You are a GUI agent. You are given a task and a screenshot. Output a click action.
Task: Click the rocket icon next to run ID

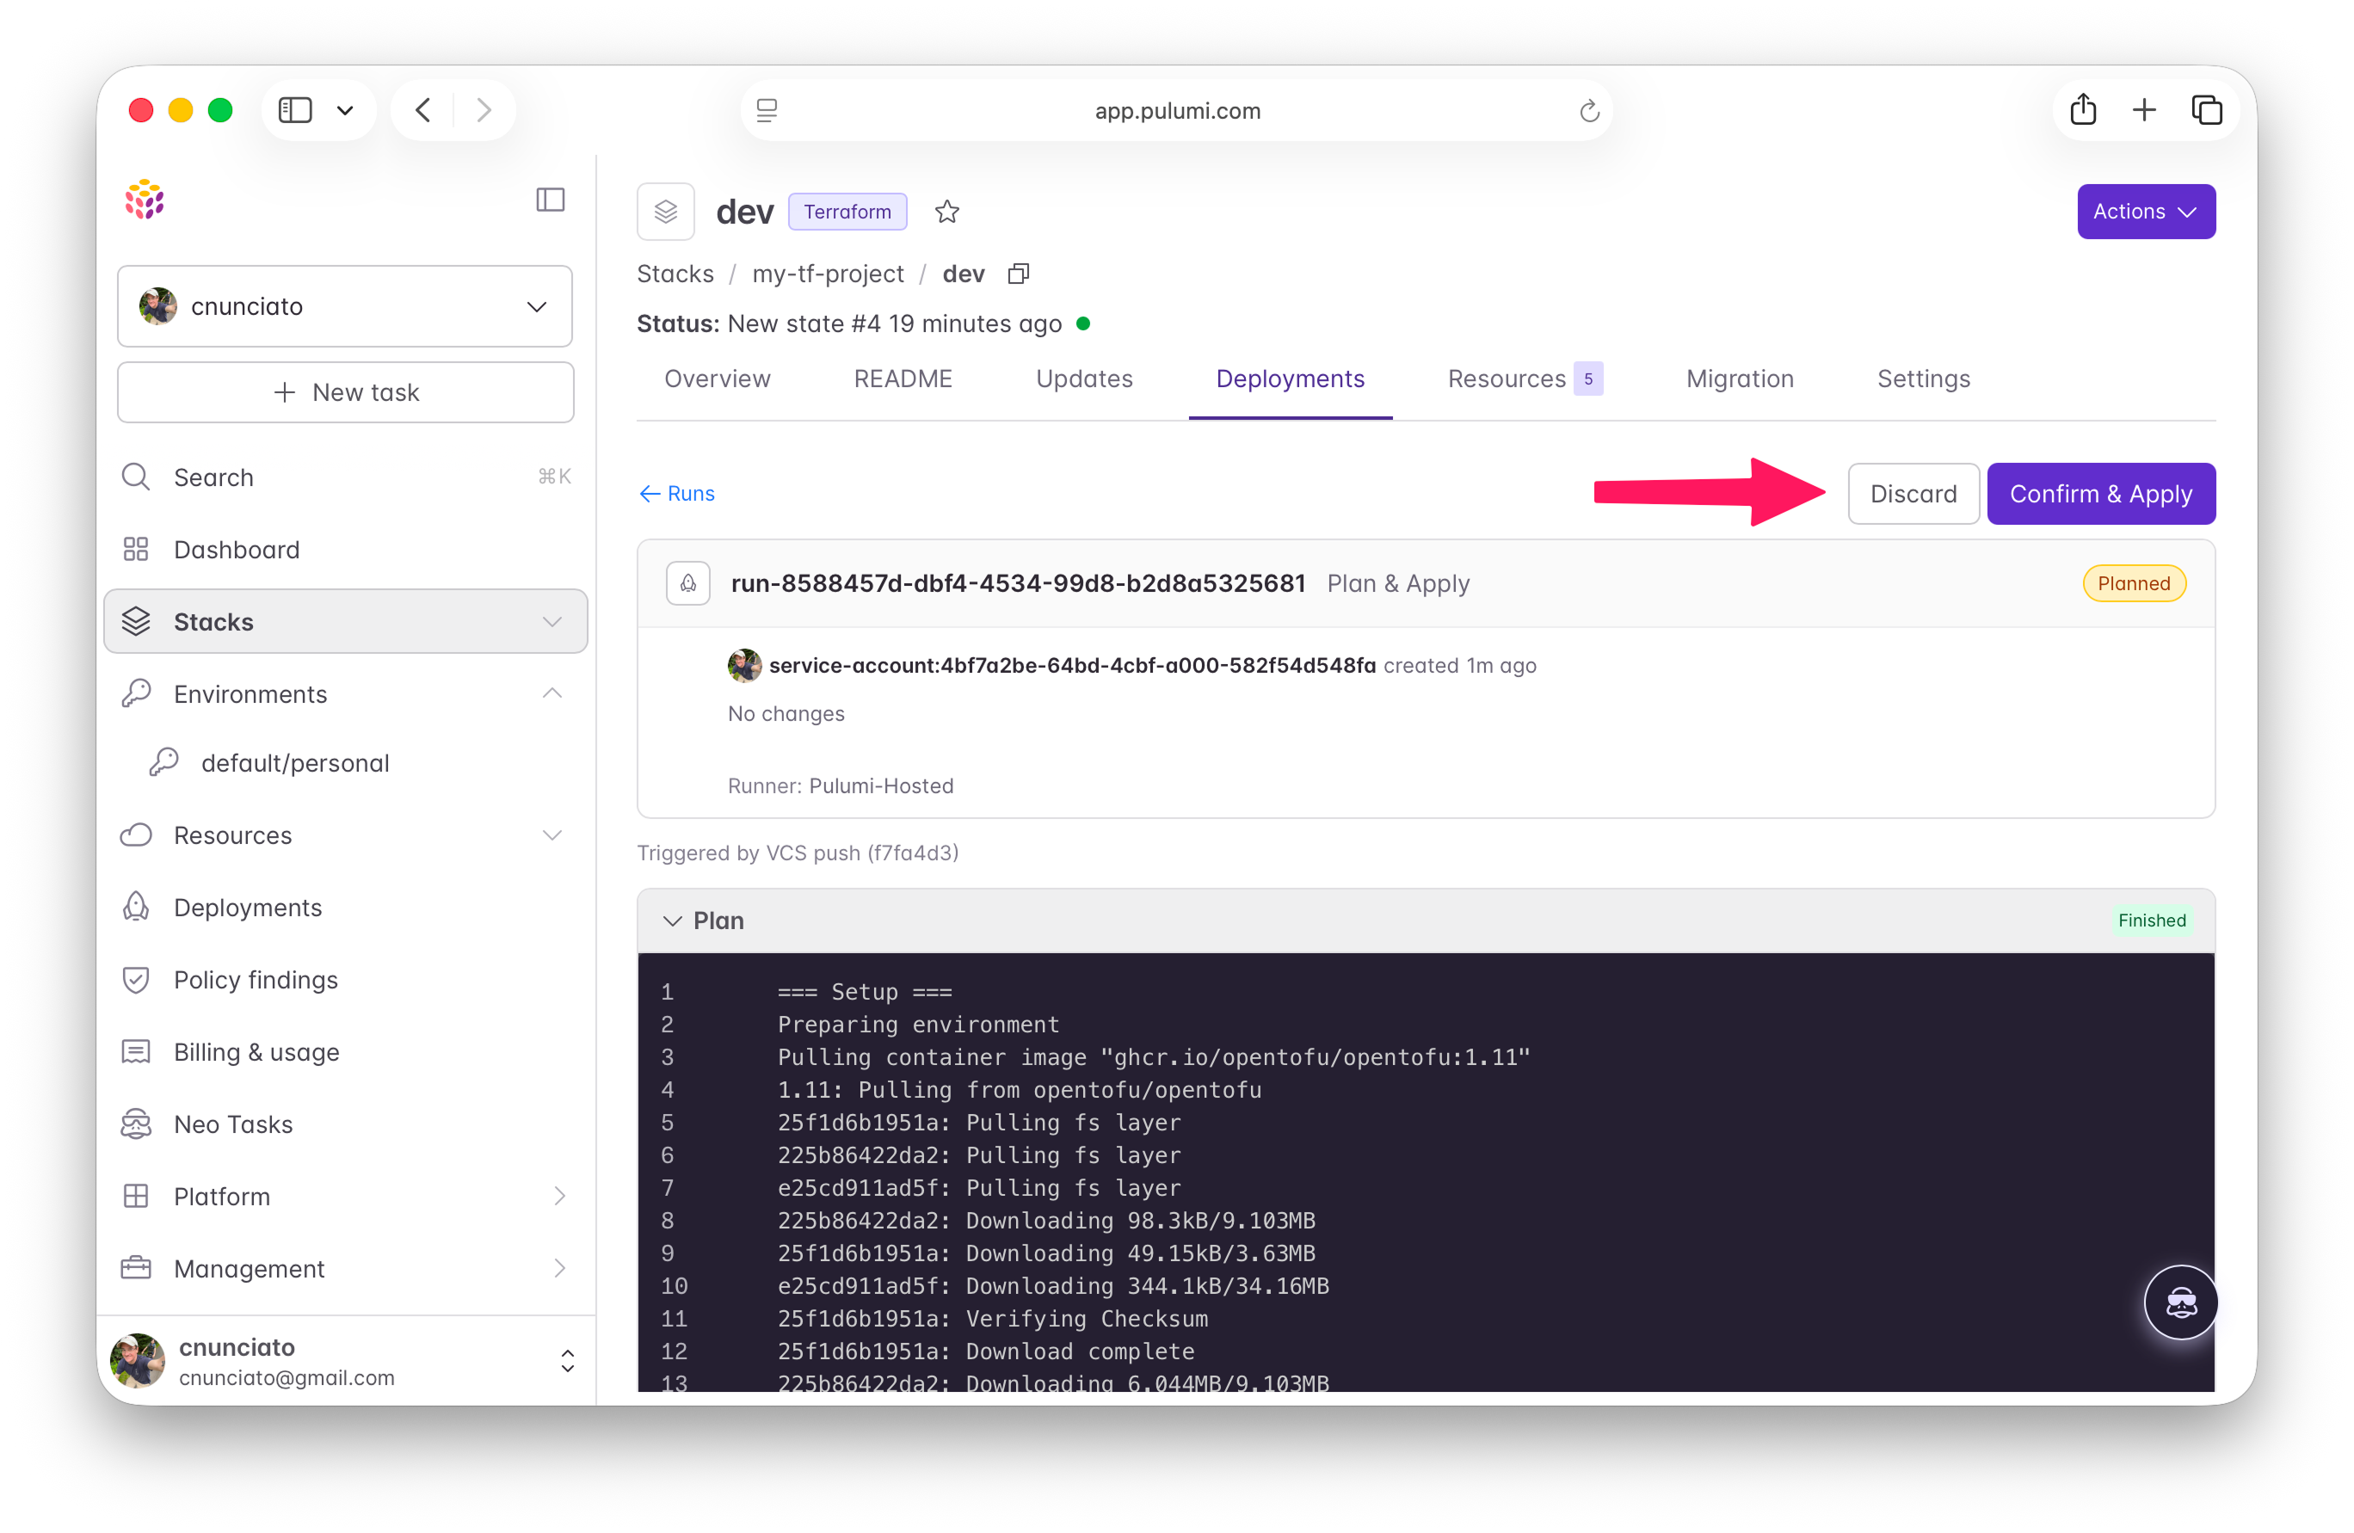pos(688,583)
